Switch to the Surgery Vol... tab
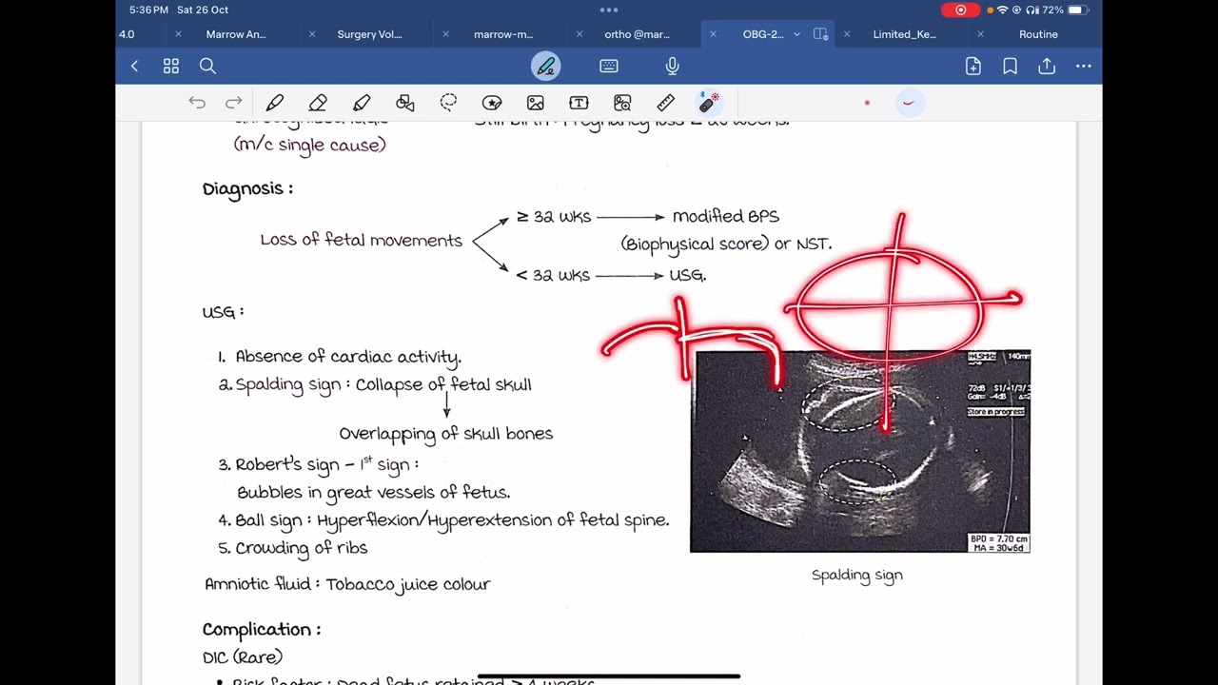Screen dimensions: 1218x685 tap(369, 34)
